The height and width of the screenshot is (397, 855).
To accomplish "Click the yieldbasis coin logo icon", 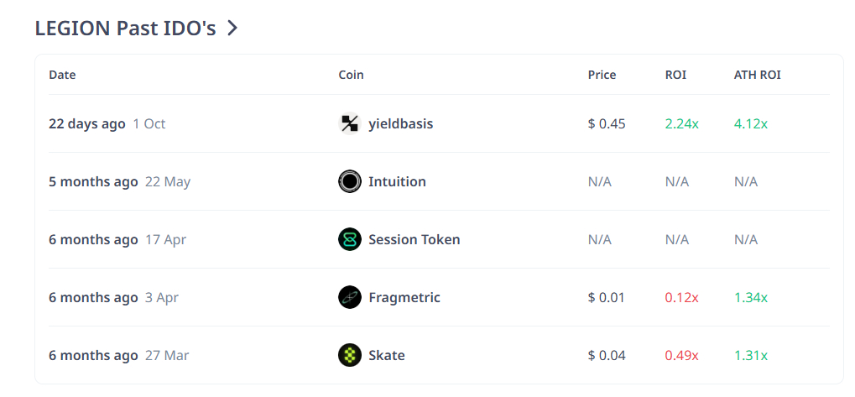I will coord(350,123).
